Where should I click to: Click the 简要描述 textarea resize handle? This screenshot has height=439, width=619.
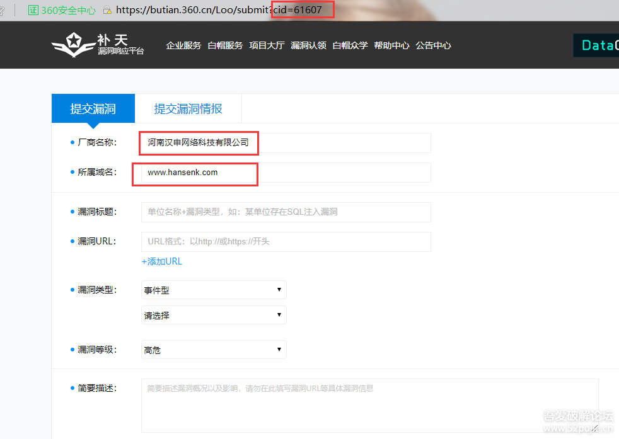point(594,428)
